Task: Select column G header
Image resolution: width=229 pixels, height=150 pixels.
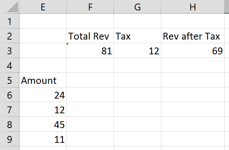Action: coord(137,6)
